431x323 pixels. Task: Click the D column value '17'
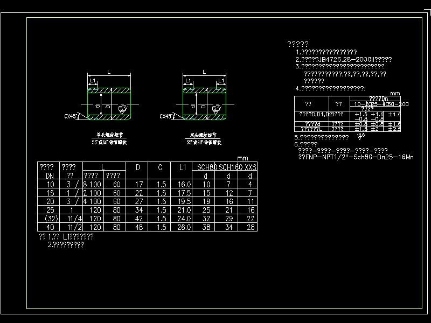click(x=139, y=184)
